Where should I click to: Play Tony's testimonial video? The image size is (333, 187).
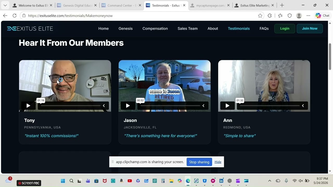[28, 105]
